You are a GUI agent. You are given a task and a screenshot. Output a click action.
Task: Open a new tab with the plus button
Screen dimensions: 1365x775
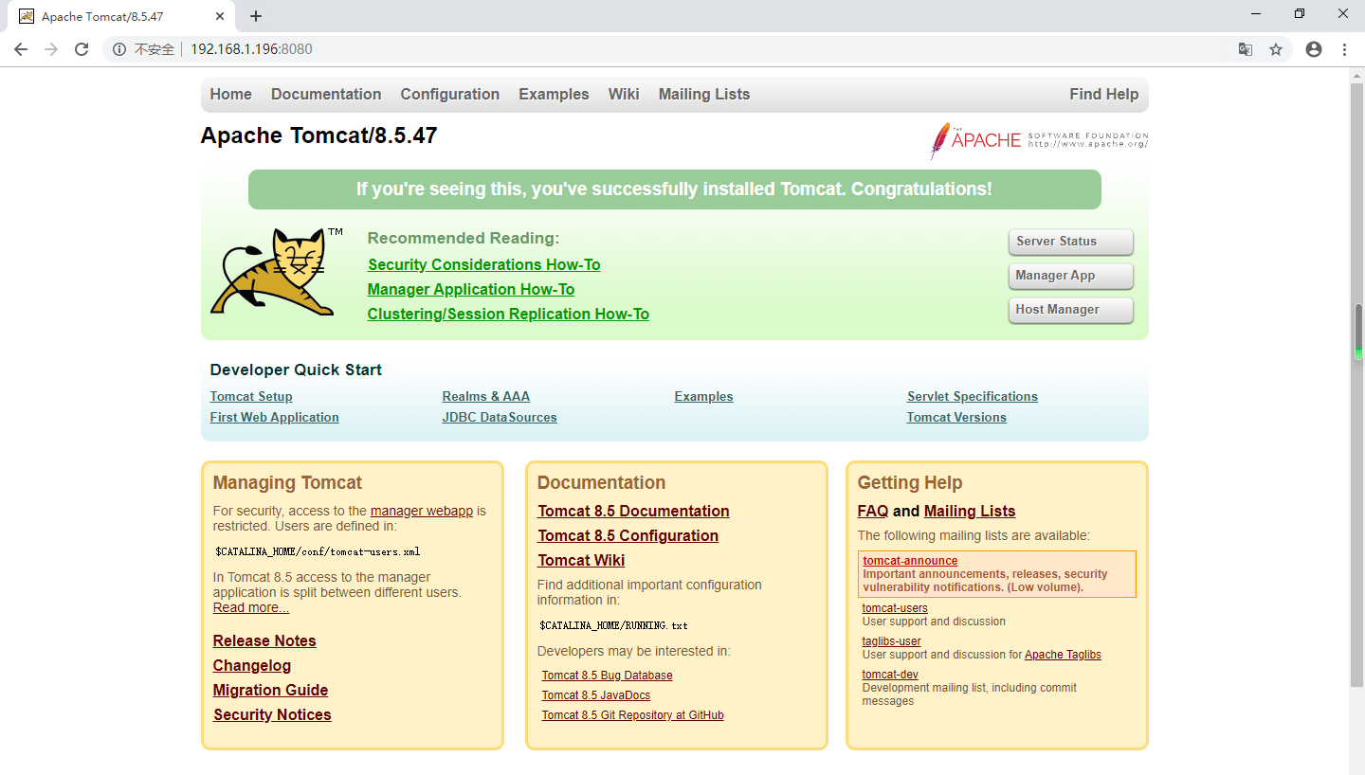click(256, 16)
